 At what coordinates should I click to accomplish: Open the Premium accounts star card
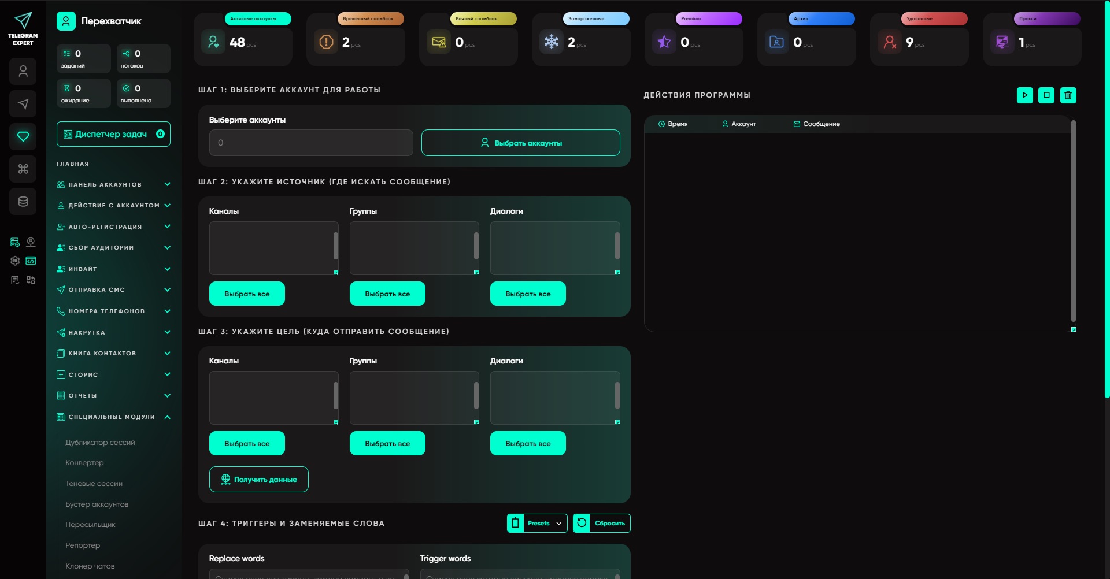694,39
